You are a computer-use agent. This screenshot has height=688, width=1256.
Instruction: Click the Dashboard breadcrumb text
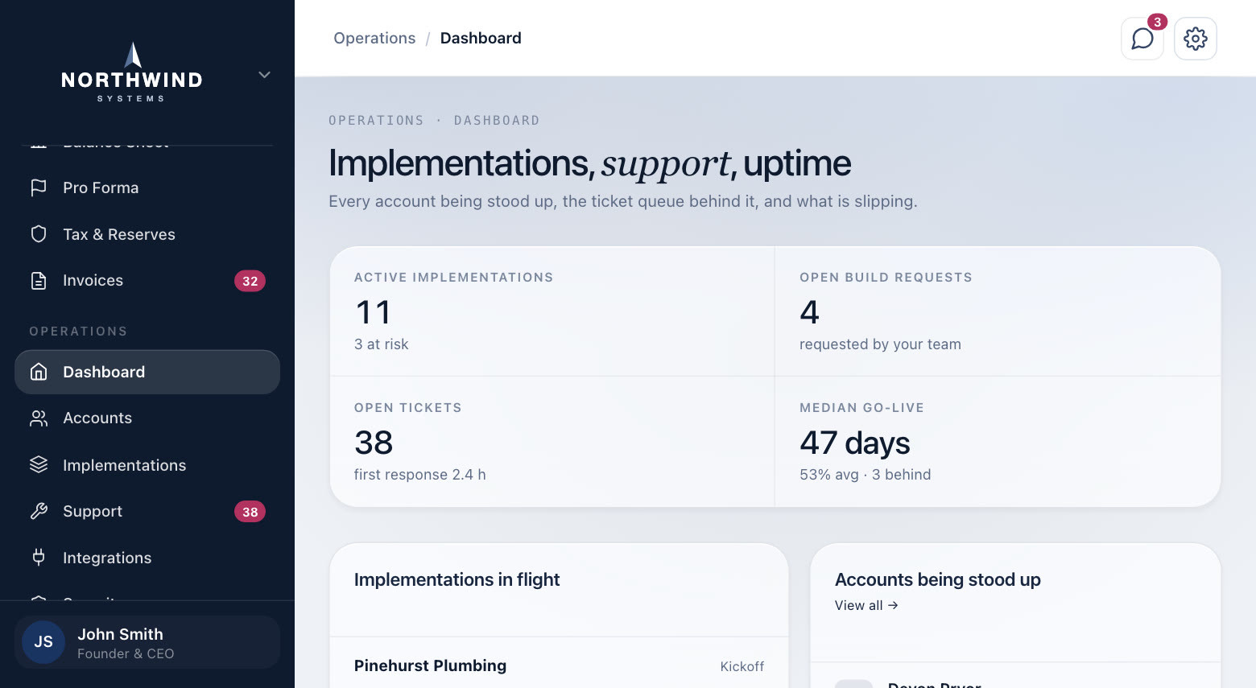[481, 39]
